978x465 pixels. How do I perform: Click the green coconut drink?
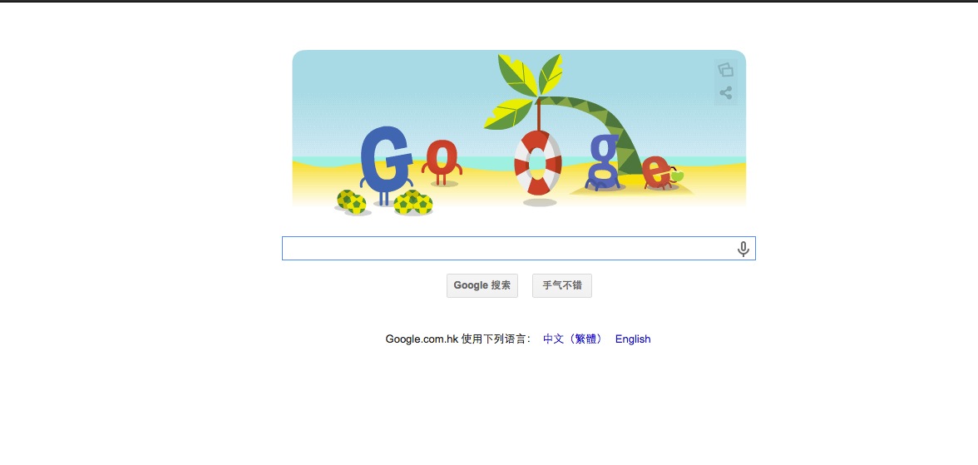tap(677, 177)
